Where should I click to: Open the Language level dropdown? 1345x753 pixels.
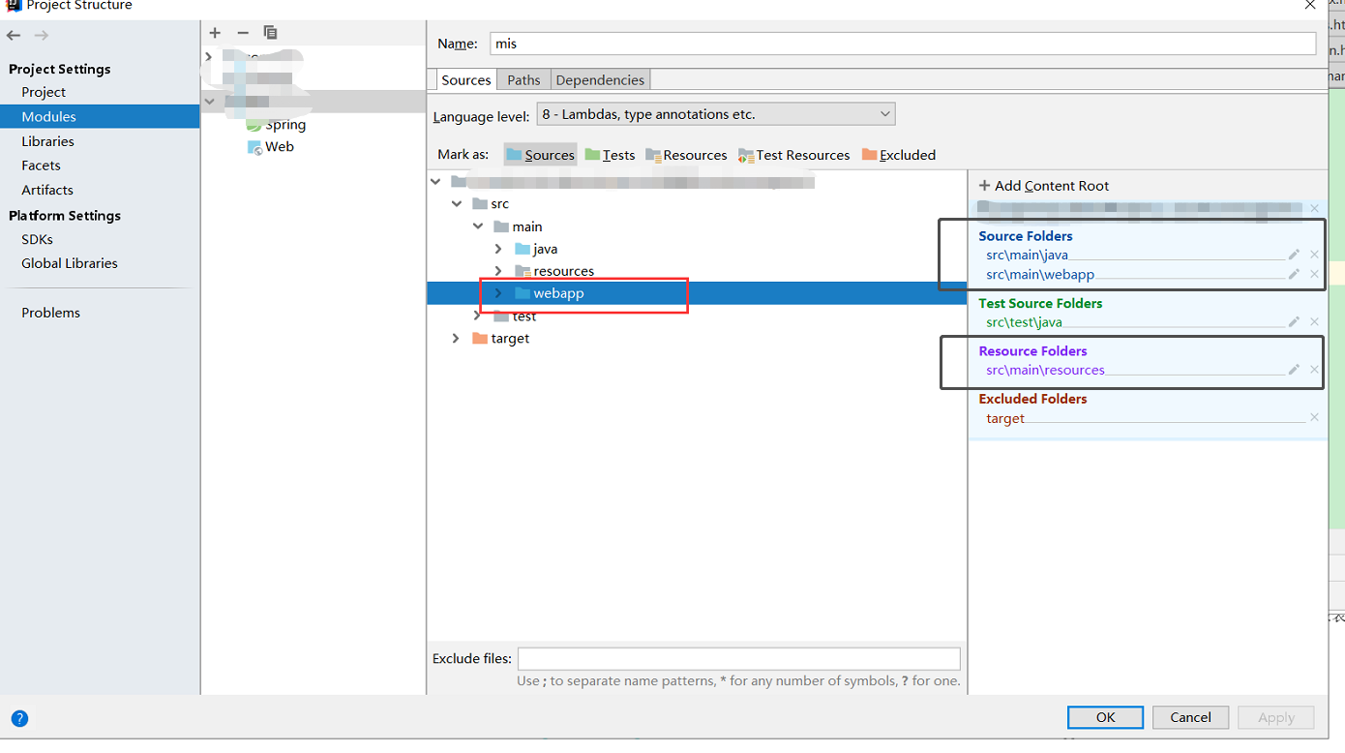(884, 113)
